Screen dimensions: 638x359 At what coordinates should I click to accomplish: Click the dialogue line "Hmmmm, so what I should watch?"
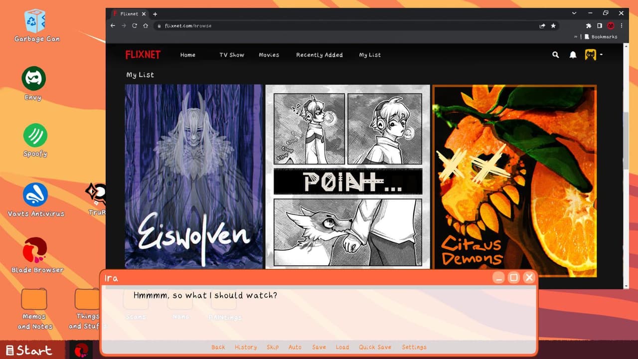pyautogui.click(x=205, y=296)
